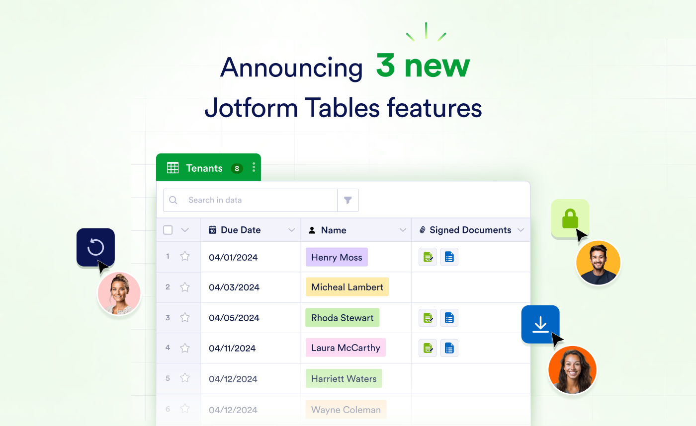Screen dimensions: 696x426
Task: Star the Harriett Waters row
Action: point(185,378)
